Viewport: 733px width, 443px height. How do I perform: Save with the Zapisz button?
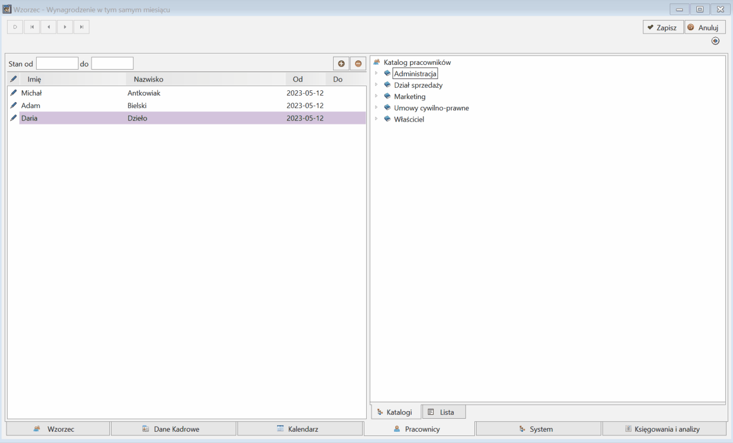(663, 27)
